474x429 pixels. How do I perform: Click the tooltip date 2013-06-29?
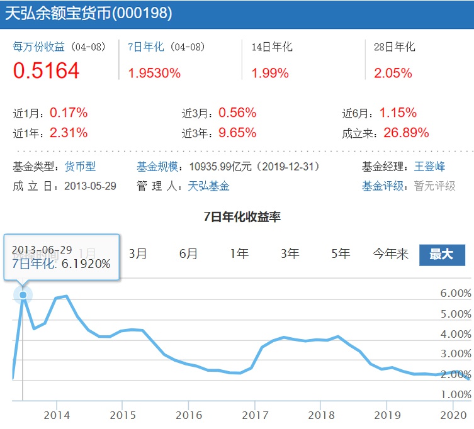point(42,250)
